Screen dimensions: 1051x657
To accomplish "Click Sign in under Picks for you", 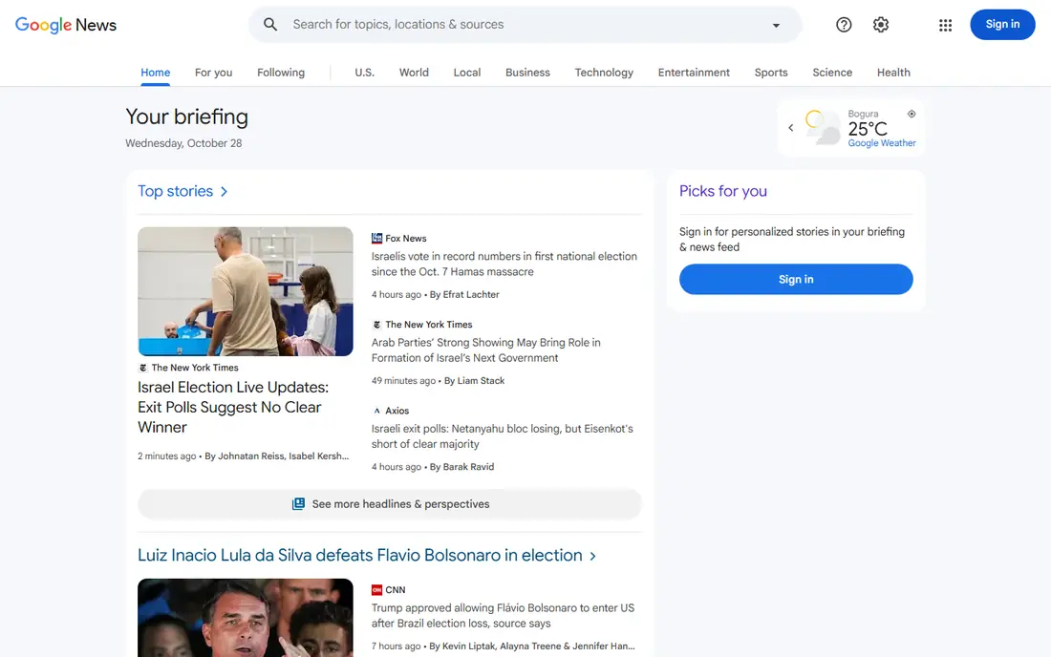I will point(796,279).
